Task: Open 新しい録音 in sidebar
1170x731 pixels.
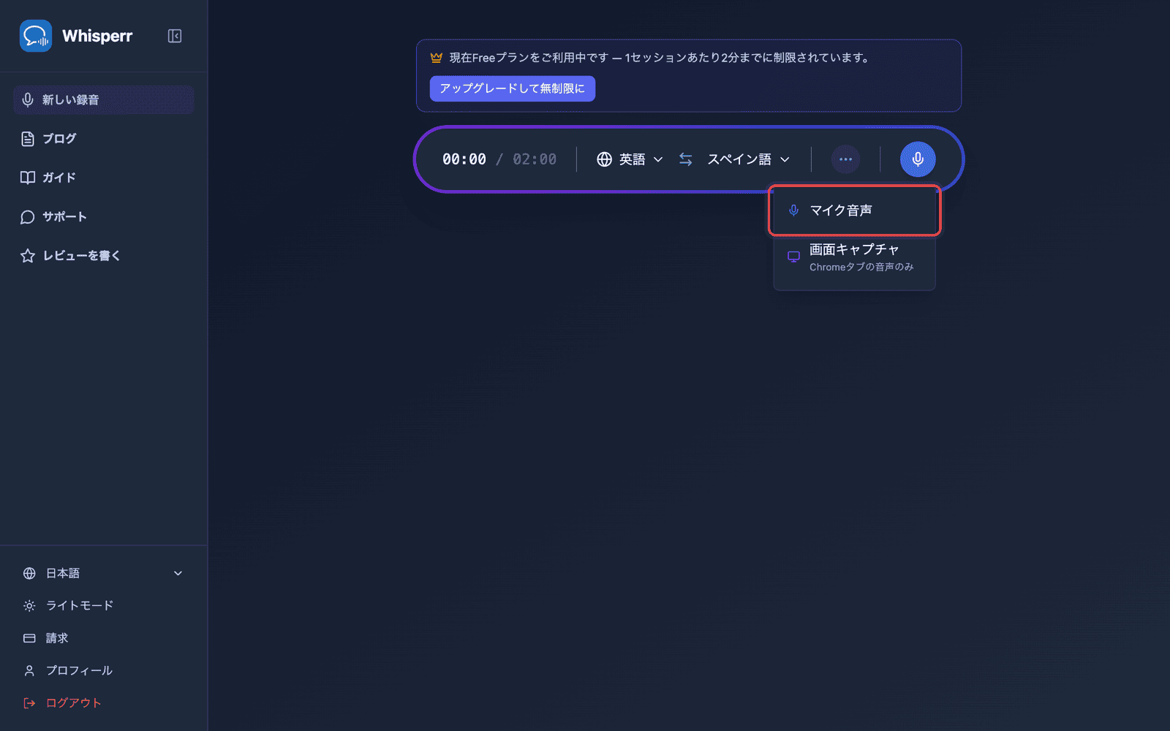Action: pos(103,99)
